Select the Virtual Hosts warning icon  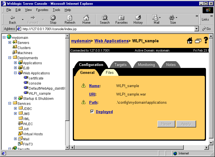coord(20,133)
